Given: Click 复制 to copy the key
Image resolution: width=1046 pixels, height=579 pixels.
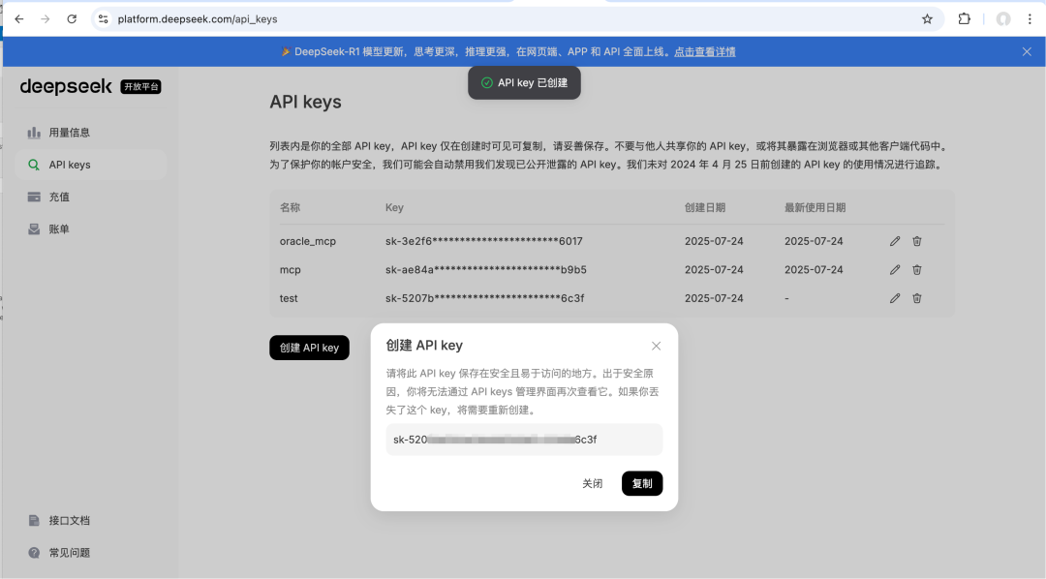Looking at the screenshot, I should [x=642, y=483].
